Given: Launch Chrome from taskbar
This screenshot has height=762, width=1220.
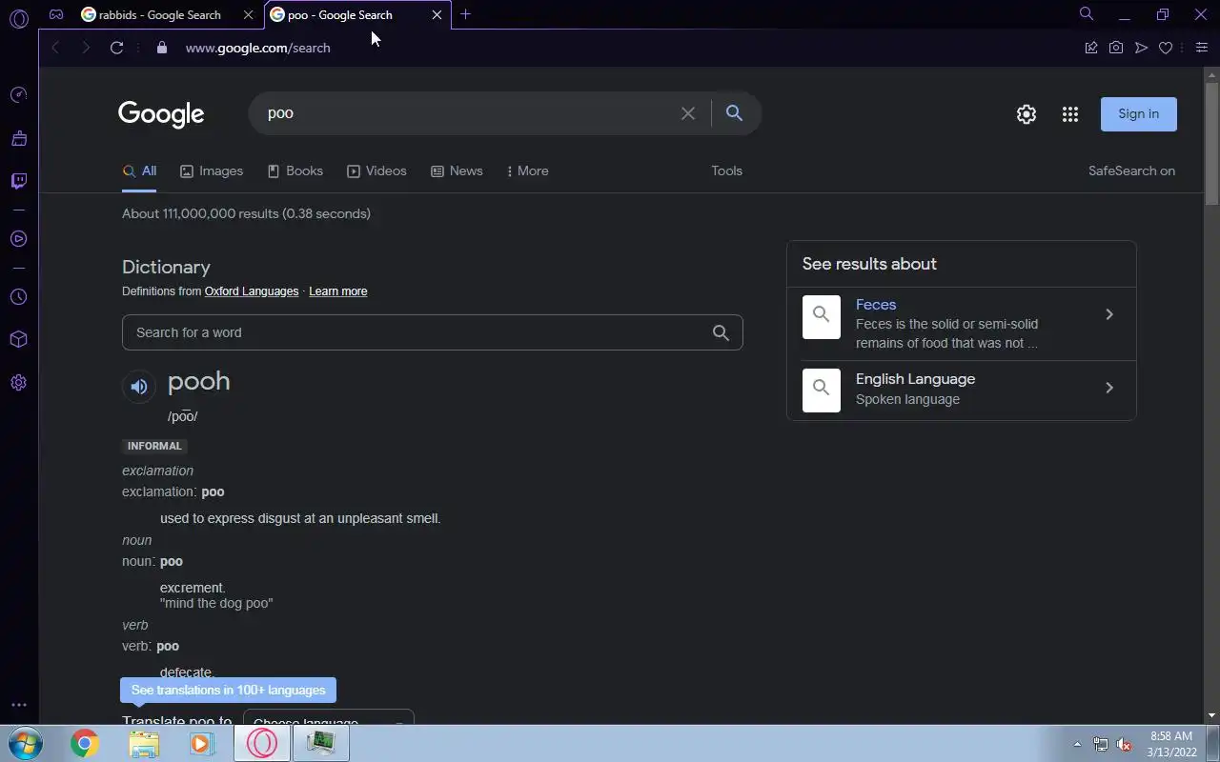Looking at the screenshot, I should (85, 743).
